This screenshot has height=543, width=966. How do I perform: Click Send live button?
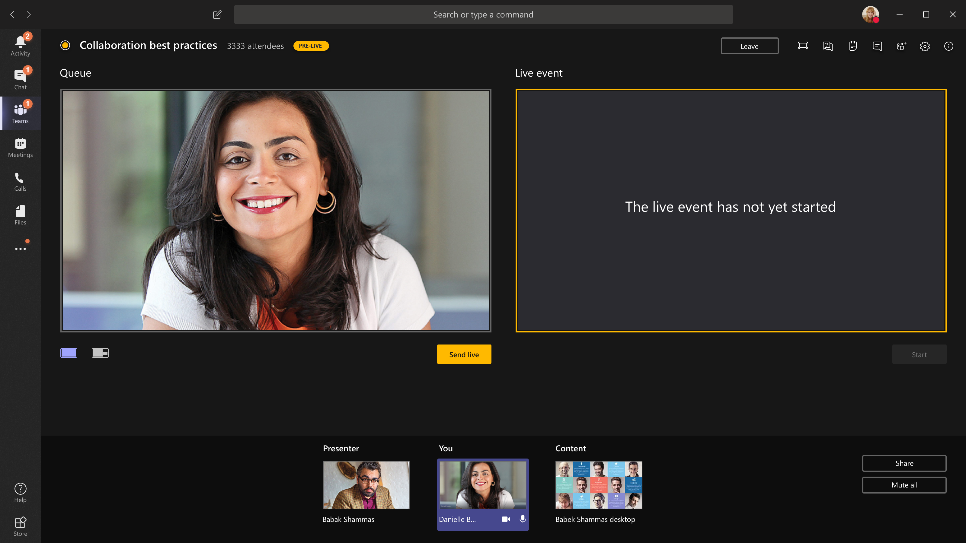click(x=464, y=354)
